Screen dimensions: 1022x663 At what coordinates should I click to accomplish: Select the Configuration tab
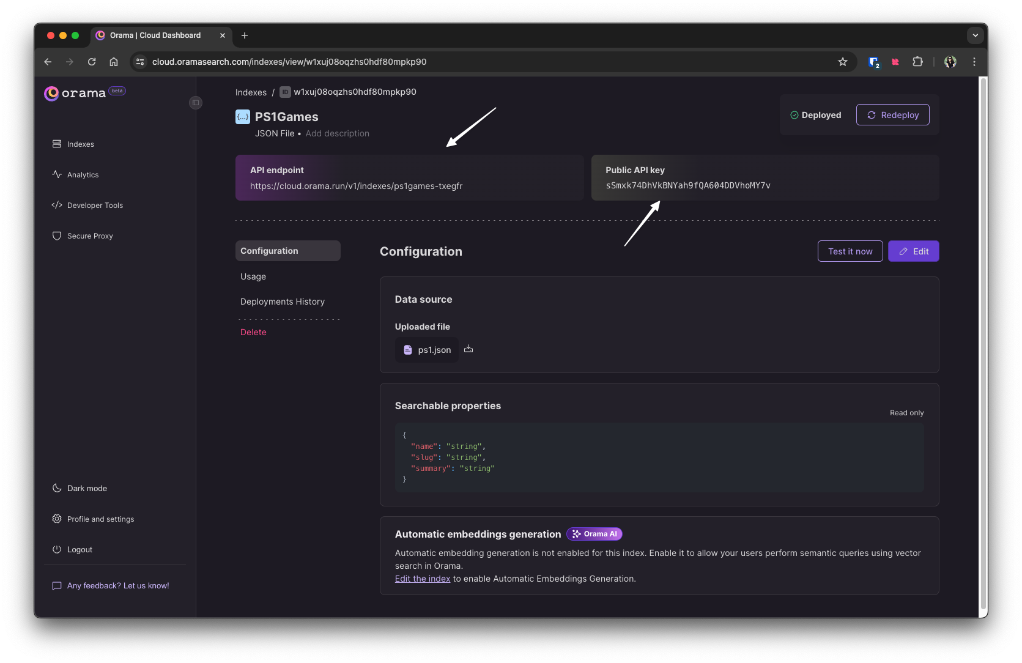[x=288, y=251]
